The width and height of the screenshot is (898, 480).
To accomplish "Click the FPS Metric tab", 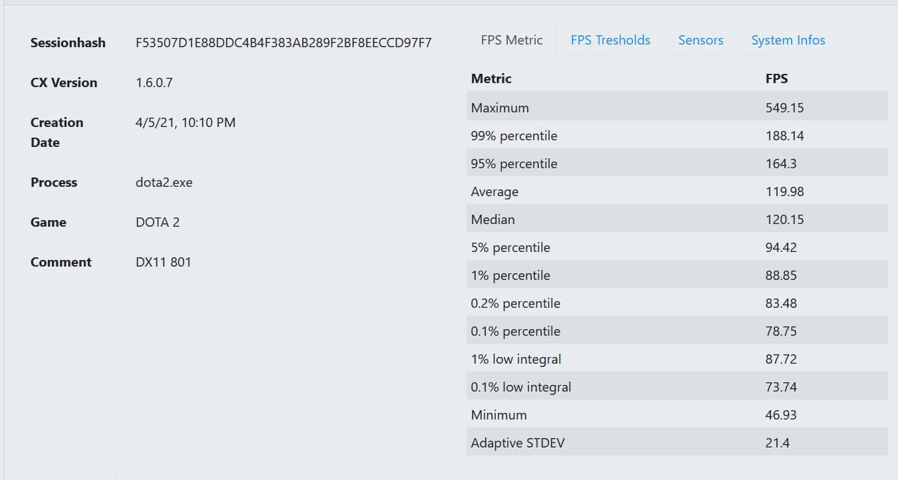I will click(x=512, y=40).
